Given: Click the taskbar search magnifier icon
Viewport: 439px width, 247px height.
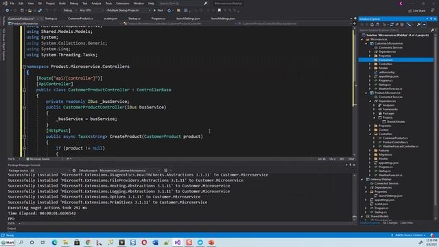Looking at the screenshot, I should click(x=21, y=242).
